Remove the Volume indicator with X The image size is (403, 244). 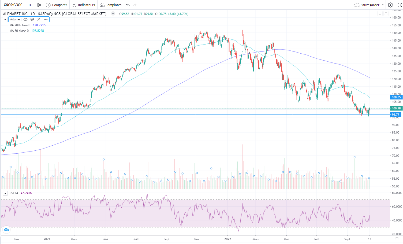click(39, 19)
